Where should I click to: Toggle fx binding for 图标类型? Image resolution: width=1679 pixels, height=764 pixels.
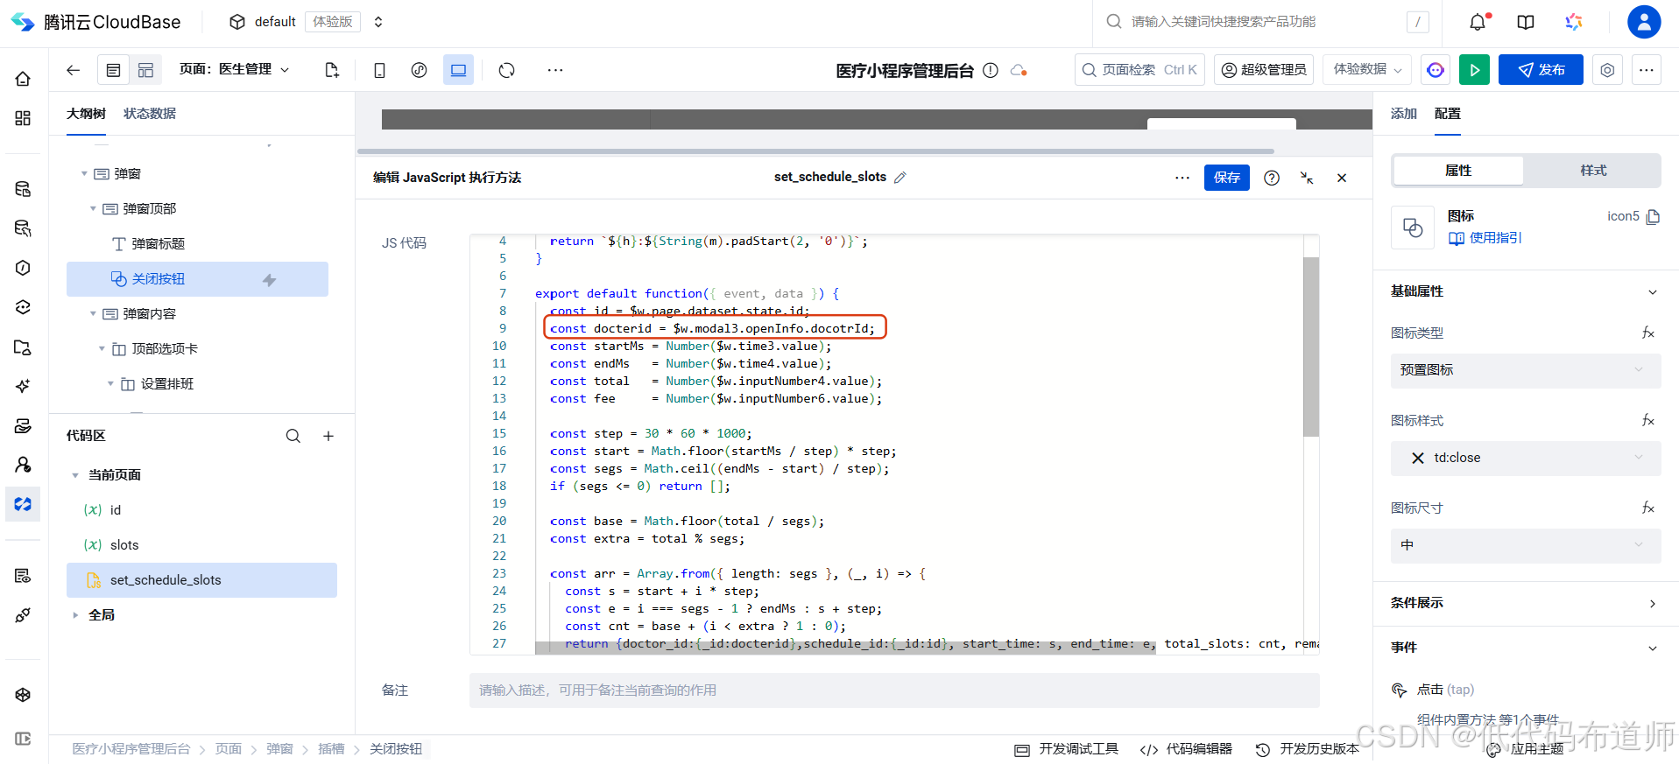point(1647,333)
